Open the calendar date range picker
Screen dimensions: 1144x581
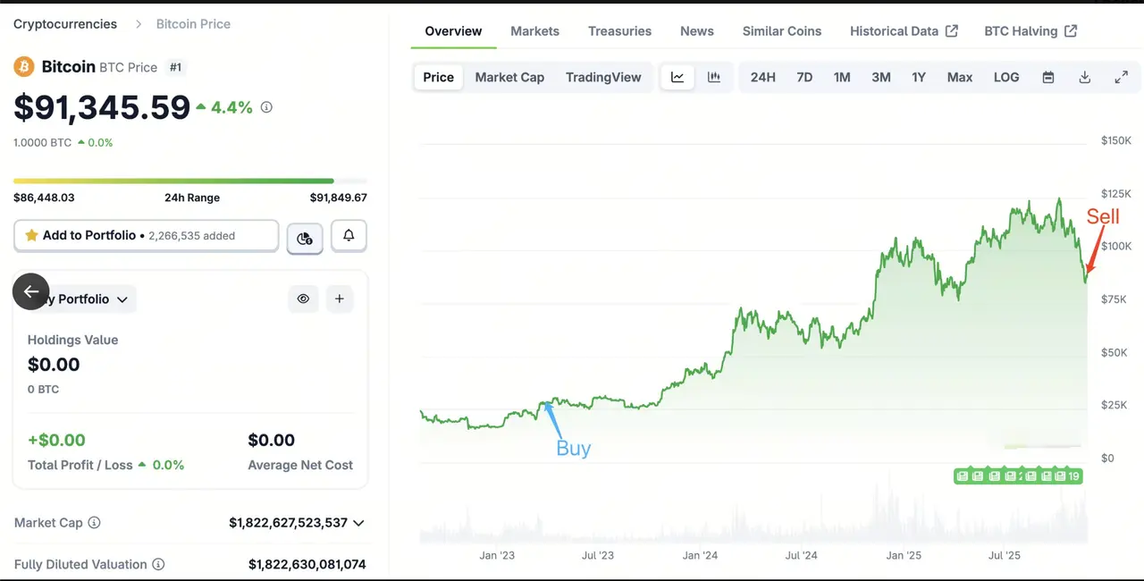coord(1048,77)
